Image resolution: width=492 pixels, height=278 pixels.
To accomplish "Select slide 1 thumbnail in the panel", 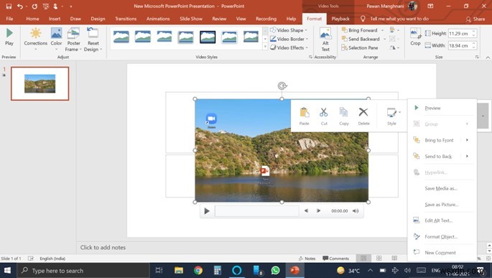I will click(40, 83).
